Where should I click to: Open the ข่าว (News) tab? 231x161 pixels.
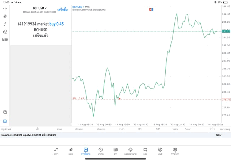115,151
